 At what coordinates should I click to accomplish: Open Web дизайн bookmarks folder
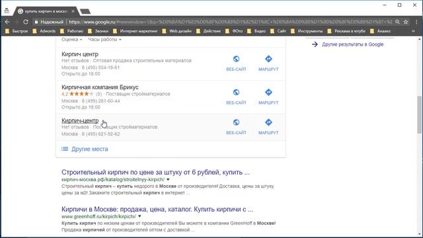point(176,31)
